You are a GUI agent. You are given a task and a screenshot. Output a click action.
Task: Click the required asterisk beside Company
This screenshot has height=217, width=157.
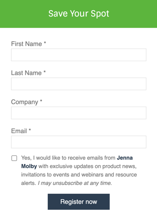click(41, 101)
